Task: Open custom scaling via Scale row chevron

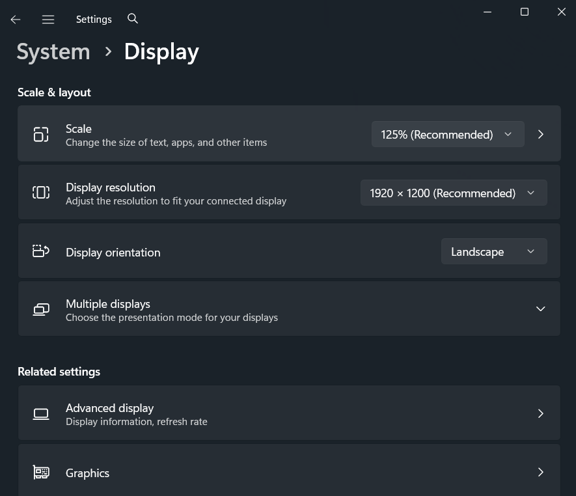Action: click(x=541, y=135)
